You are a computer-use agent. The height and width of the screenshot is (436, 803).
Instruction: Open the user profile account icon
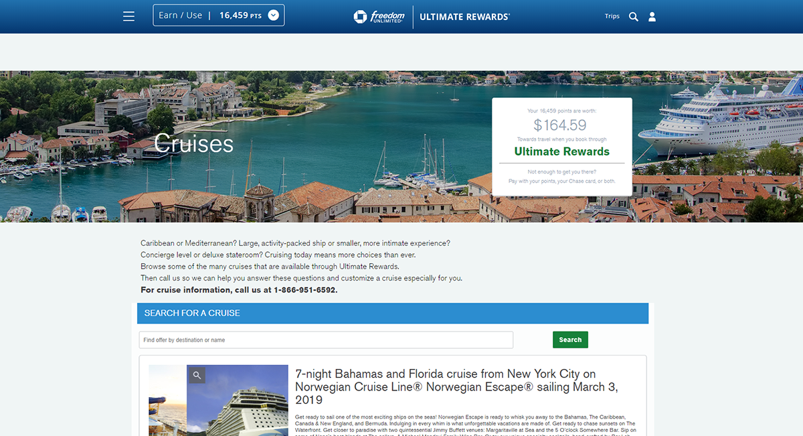pos(652,16)
